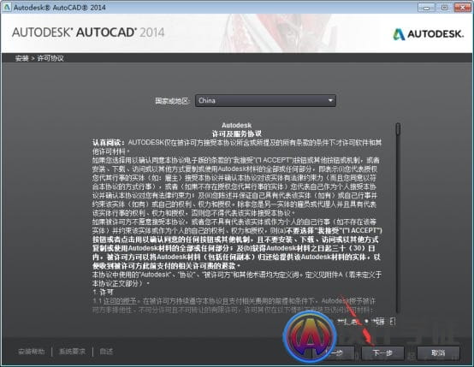Click the license agreement scrollbar thumb
Image resolution: width=474 pixels, height=367 pixels.
398,128
